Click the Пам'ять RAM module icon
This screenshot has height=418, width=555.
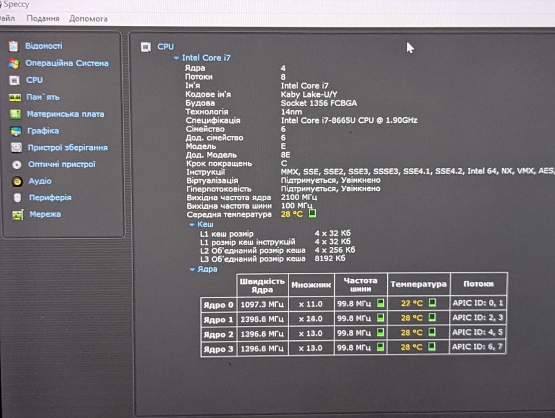[15, 98]
